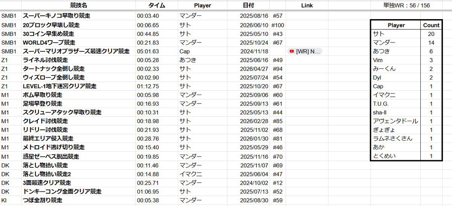Select the 競技名 column header
Screen dimensions: 452x206
point(79,6)
